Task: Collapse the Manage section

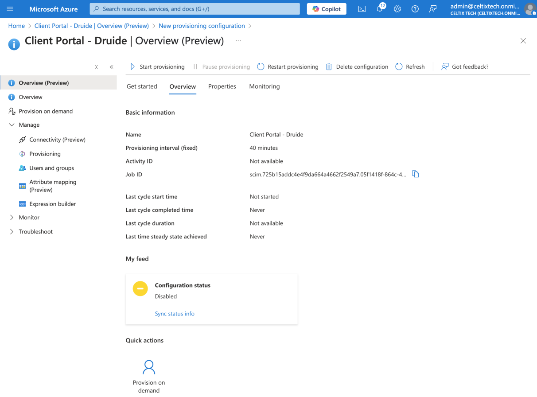Action: coord(12,125)
